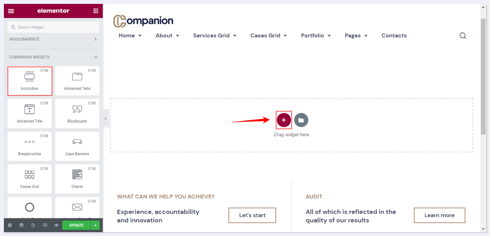490x236 pixels.
Task: Click the plus add new section button
Action: point(283,120)
